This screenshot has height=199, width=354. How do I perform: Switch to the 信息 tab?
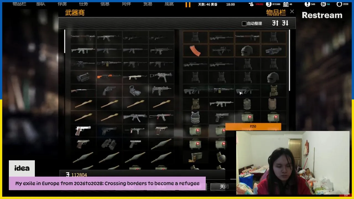105,4
